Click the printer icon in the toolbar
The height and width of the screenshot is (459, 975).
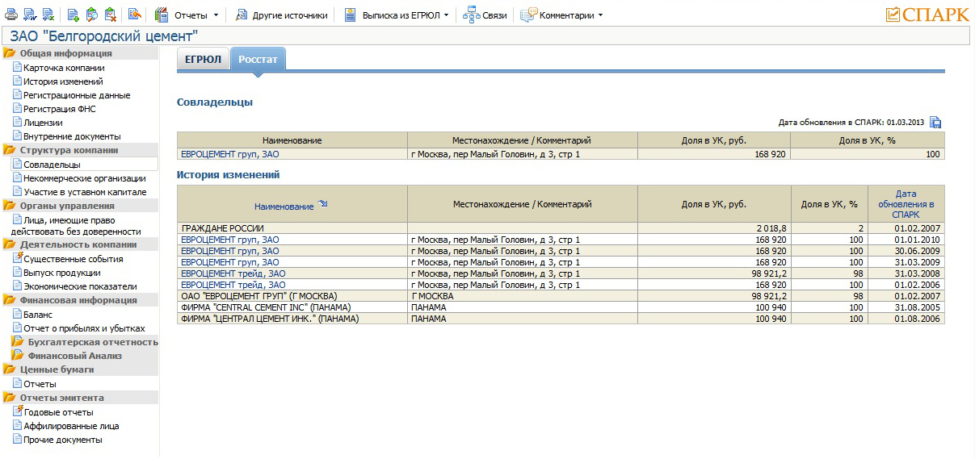point(11,15)
